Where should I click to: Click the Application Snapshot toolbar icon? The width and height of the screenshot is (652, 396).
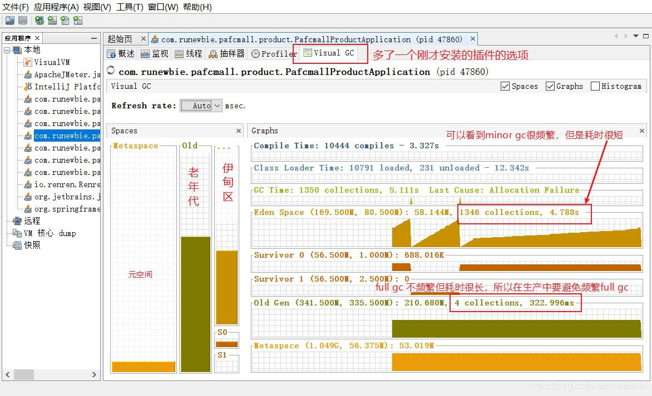pyautogui.click(x=78, y=21)
